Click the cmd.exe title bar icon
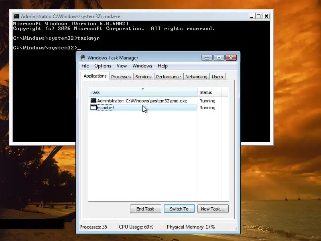 (16, 16)
